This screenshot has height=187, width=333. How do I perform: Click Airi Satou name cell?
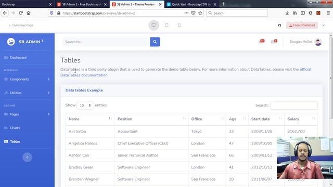click(90, 131)
